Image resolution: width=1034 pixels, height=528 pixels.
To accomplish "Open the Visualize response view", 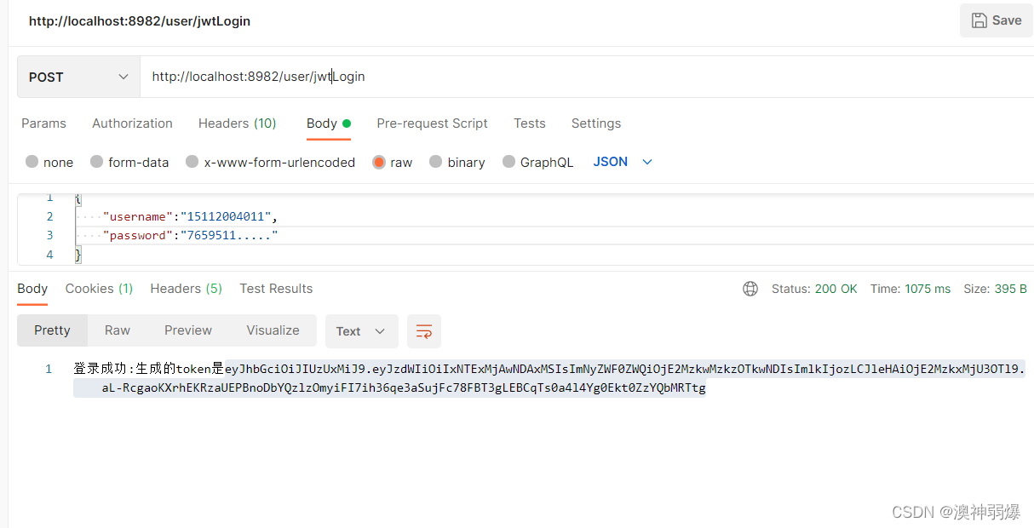I will pos(273,330).
